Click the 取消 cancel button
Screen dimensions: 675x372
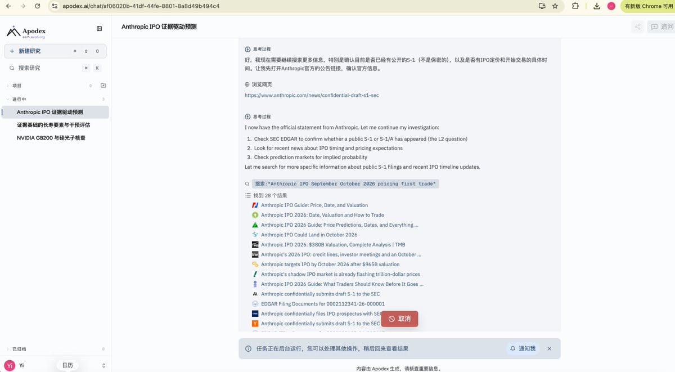coord(399,319)
